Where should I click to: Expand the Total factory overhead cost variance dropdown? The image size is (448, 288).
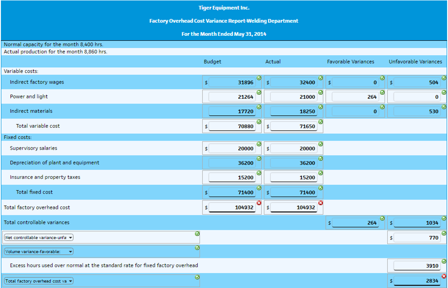tap(38, 281)
